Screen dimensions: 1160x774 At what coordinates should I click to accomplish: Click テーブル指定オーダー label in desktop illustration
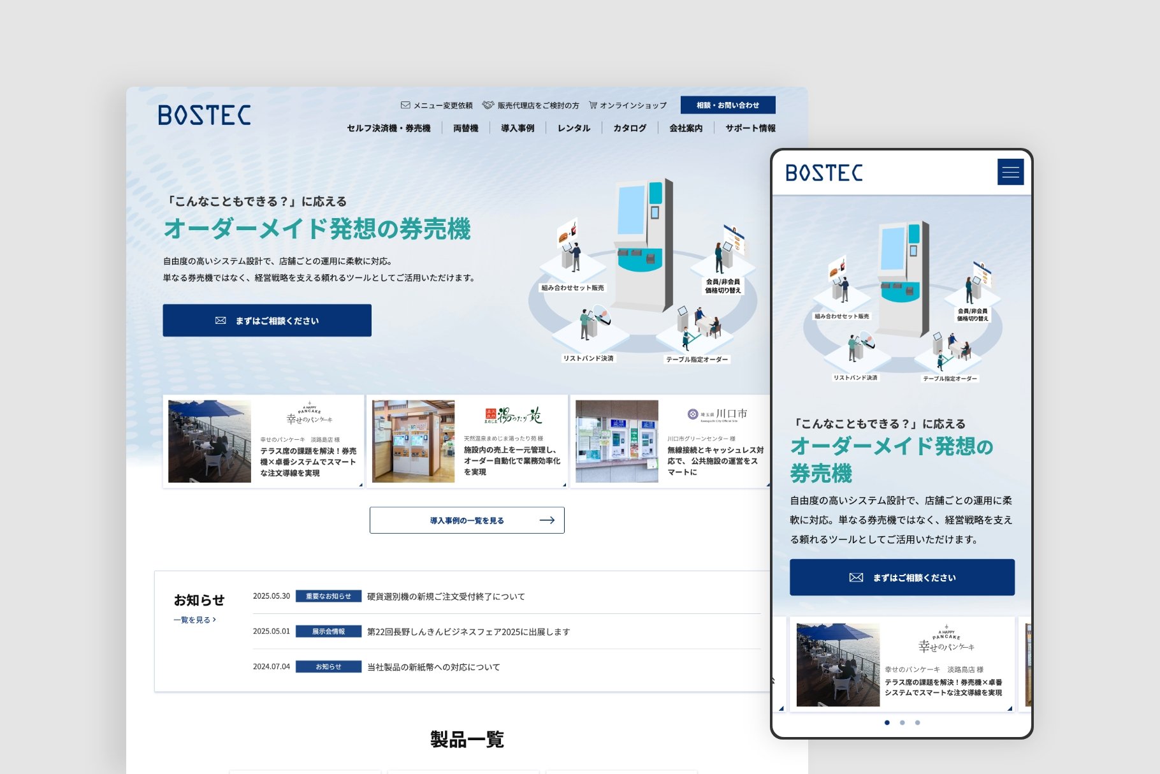pos(697,360)
